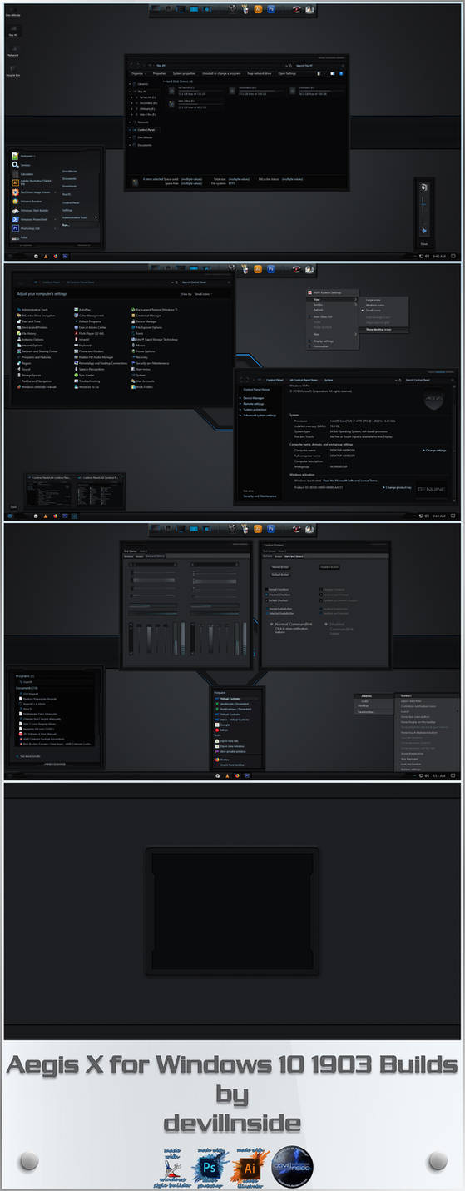Open Troubleshooting in Control Panel

(89, 381)
